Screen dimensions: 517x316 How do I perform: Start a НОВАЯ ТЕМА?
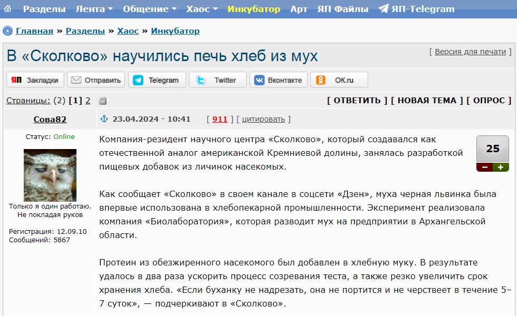[x=427, y=101]
